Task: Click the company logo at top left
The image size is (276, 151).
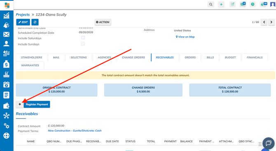Action: pos(7,5)
